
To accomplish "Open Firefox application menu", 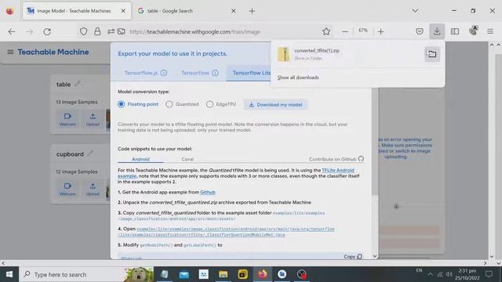I will click(x=490, y=31).
